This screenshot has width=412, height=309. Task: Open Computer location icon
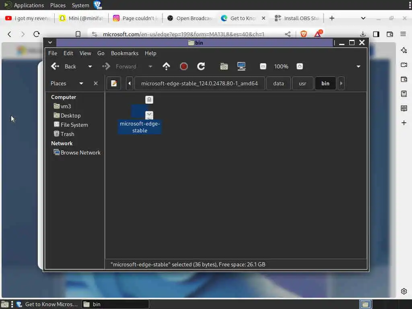pyautogui.click(x=241, y=66)
